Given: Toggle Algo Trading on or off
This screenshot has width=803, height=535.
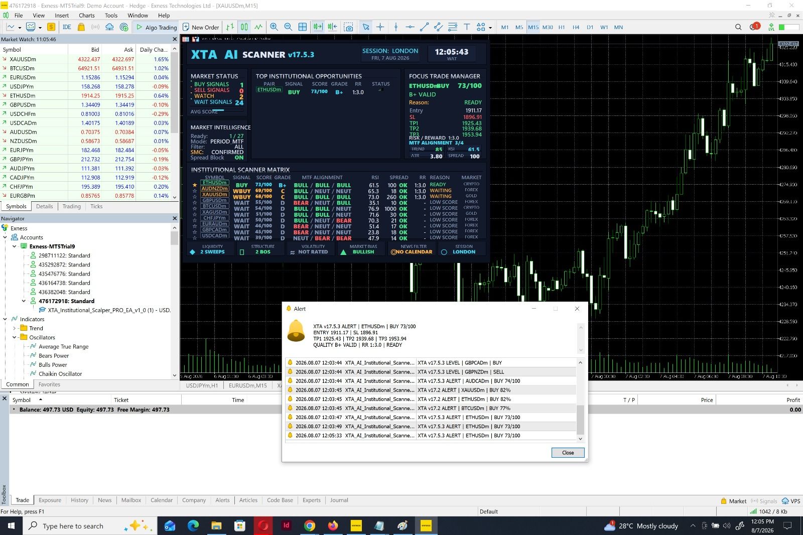Looking at the screenshot, I should coord(157,27).
